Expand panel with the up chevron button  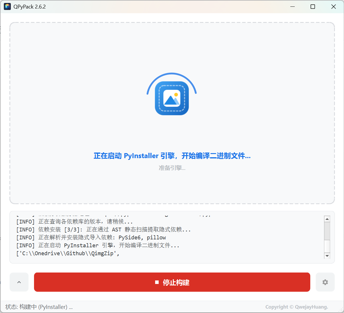19,282
